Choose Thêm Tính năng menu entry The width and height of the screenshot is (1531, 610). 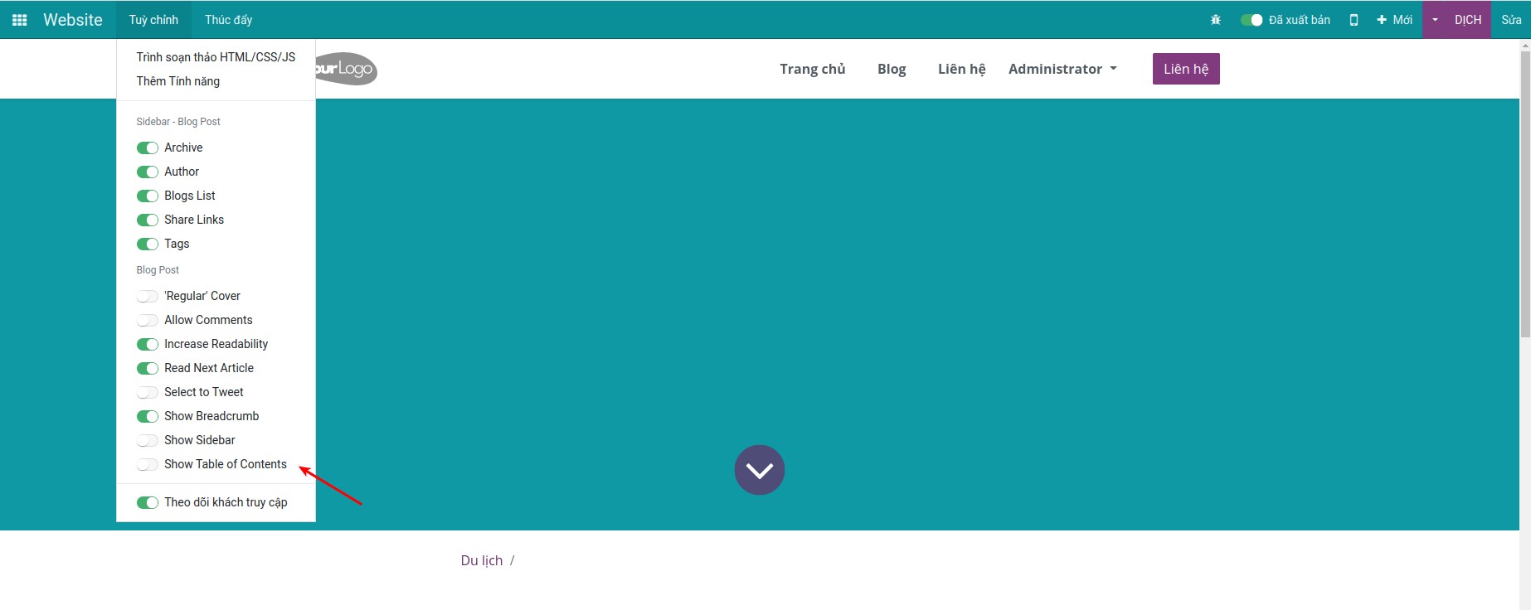pyautogui.click(x=177, y=81)
